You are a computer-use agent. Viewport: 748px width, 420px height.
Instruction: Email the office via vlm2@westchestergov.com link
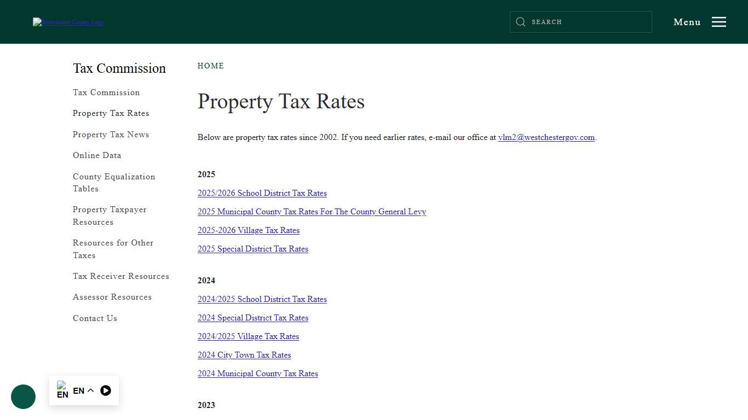(x=546, y=137)
